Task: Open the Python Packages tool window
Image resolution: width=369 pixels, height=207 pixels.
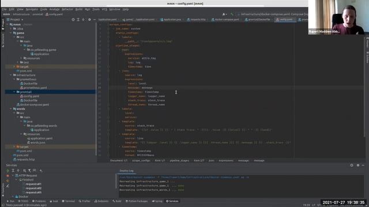Action: [x=137, y=201]
